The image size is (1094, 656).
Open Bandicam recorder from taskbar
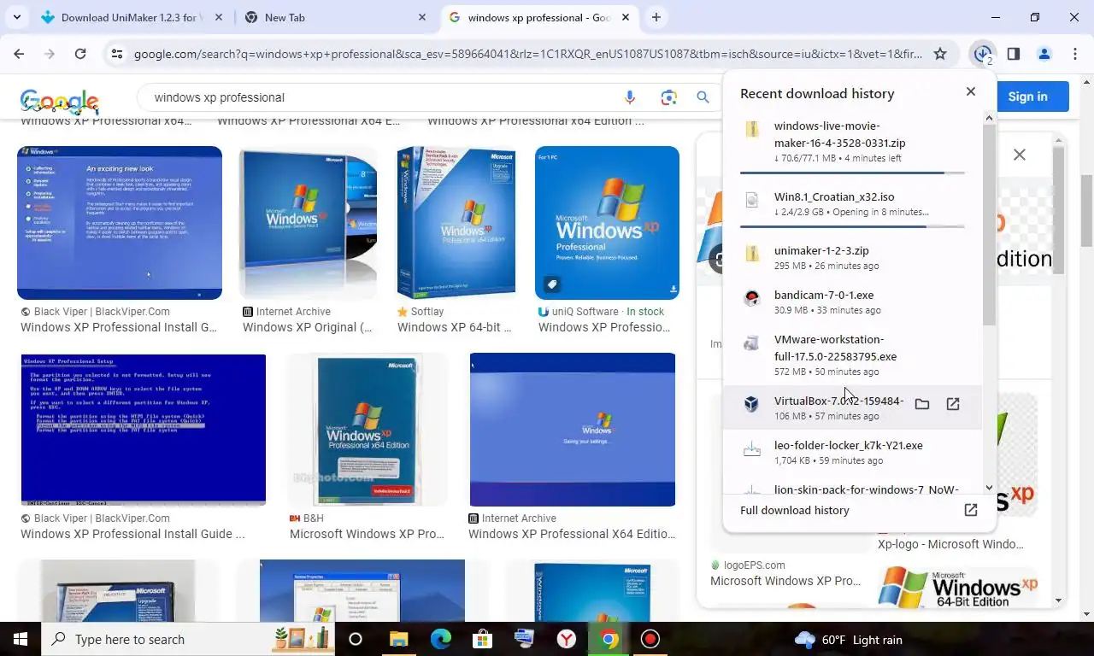click(650, 639)
